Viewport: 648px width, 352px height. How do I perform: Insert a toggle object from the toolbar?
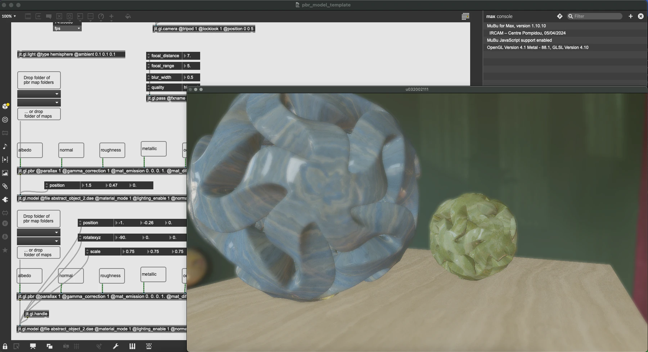coord(59,16)
